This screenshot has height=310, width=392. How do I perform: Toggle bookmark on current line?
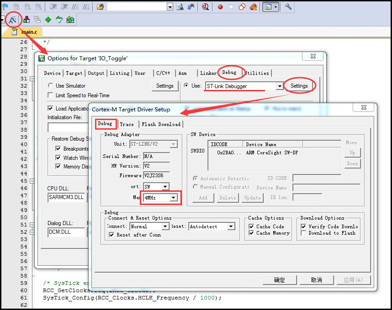[x=5, y=7]
